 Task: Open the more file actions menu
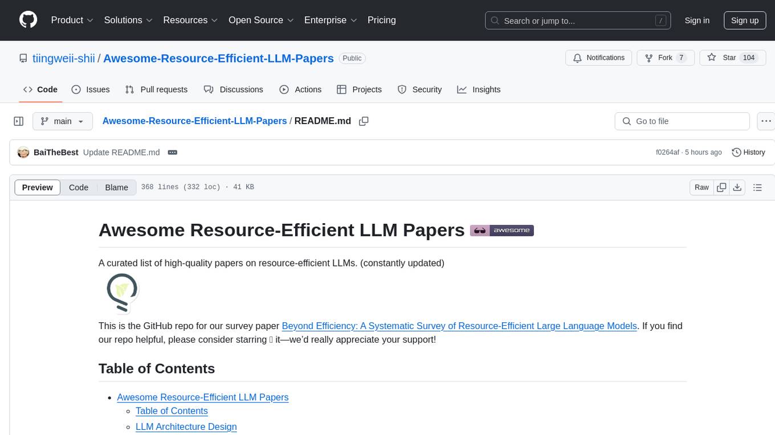(x=766, y=121)
